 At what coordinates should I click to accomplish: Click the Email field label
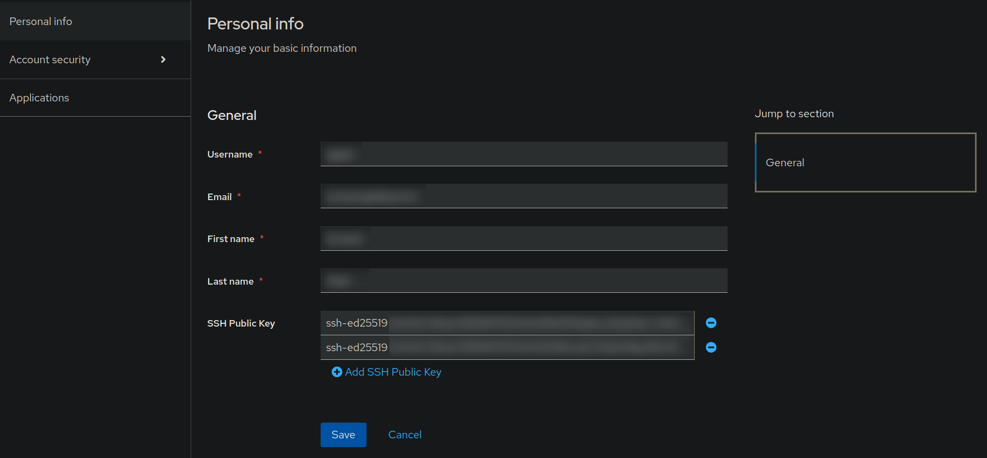coord(220,197)
